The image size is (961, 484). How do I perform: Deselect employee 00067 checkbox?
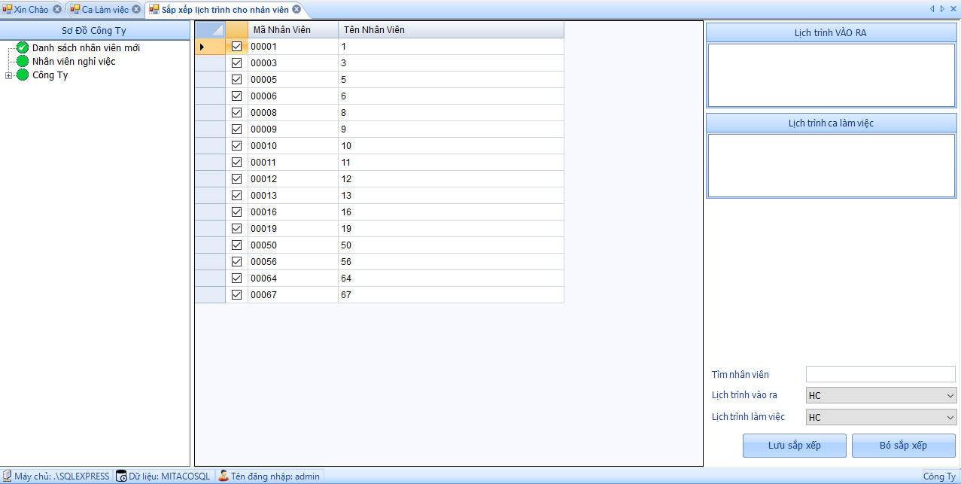click(x=236, y=295)
